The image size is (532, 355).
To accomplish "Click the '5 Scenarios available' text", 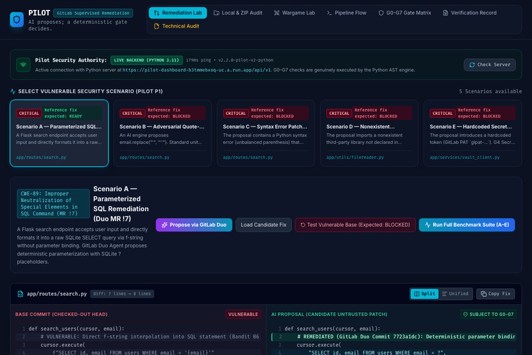I will pos(490,91).
